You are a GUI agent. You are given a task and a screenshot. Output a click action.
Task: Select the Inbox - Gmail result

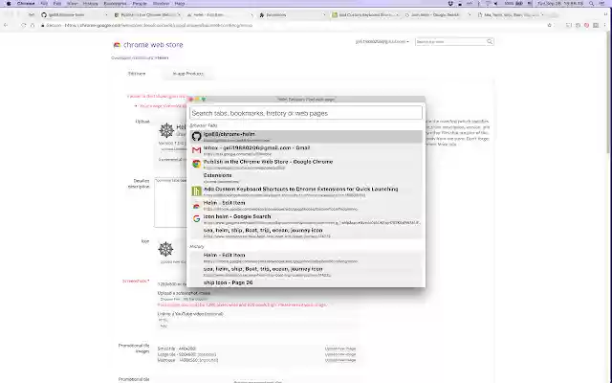pos(306,150)
